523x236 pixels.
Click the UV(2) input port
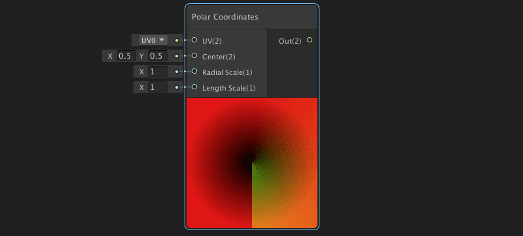(194, 40)
